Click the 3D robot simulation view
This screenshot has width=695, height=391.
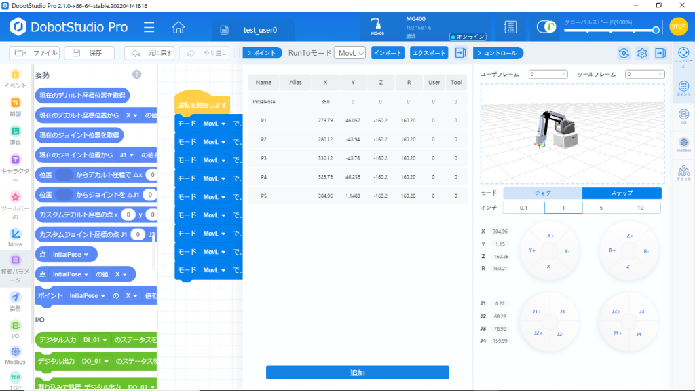pyautogui.click(x=572, y=134)
